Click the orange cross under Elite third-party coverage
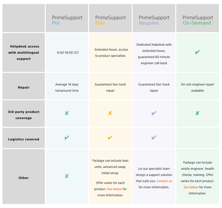The image size is (222, 208). (x=110, y=113)
